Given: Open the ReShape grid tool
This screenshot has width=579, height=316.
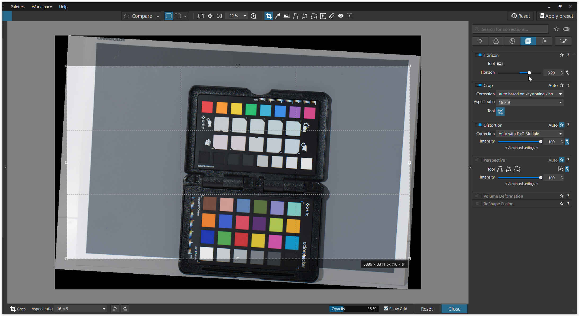Looking at the screenshot, I should (x=323, y=16).
